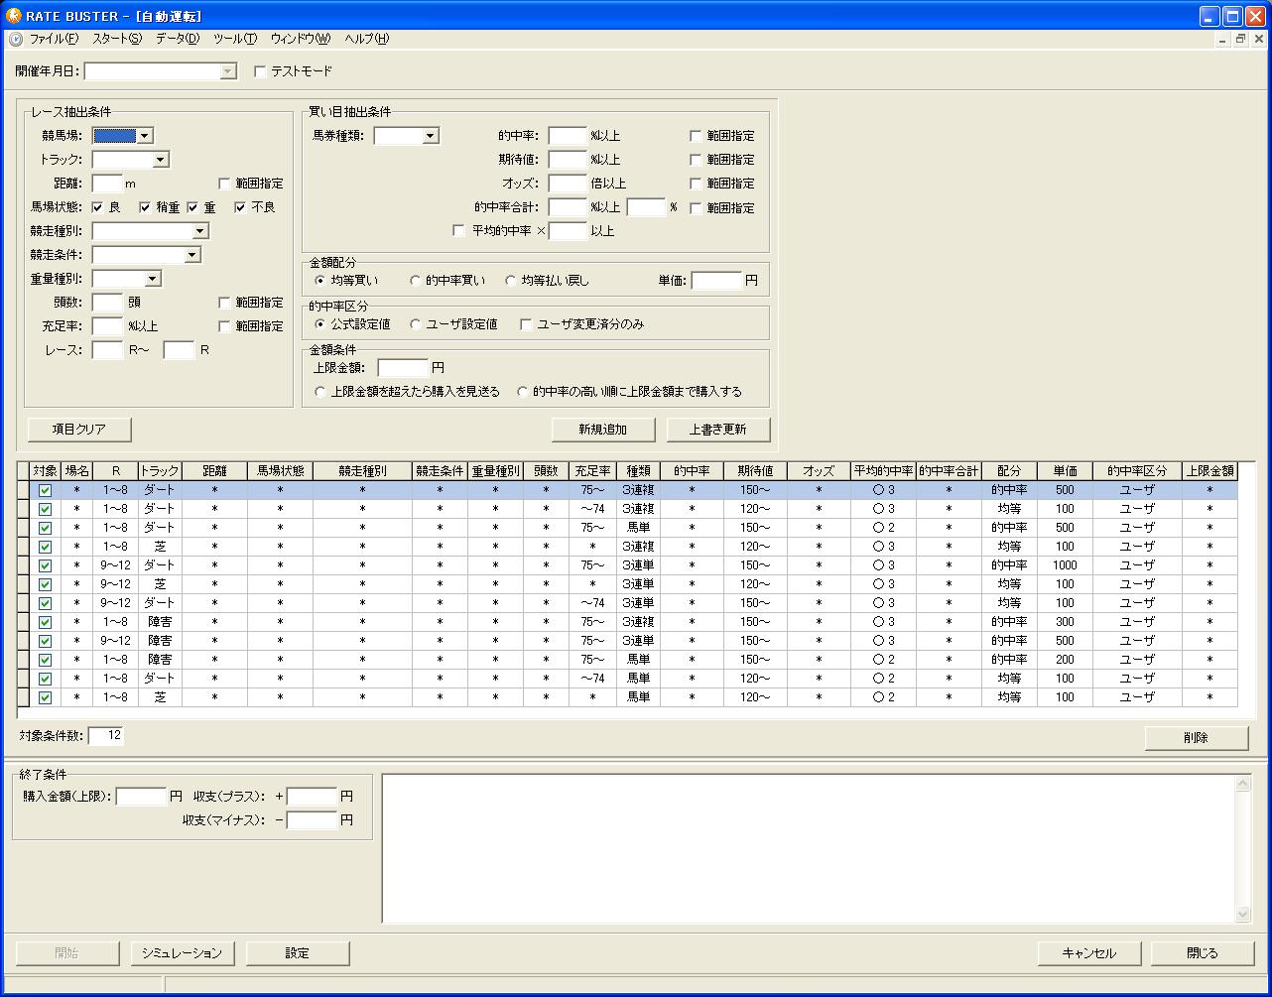
Task: Open the ツール(T) menu
Action: coord(235,39)
